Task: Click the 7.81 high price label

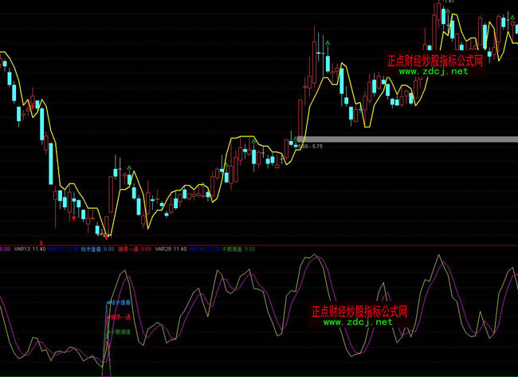Action: click(449, 2)
